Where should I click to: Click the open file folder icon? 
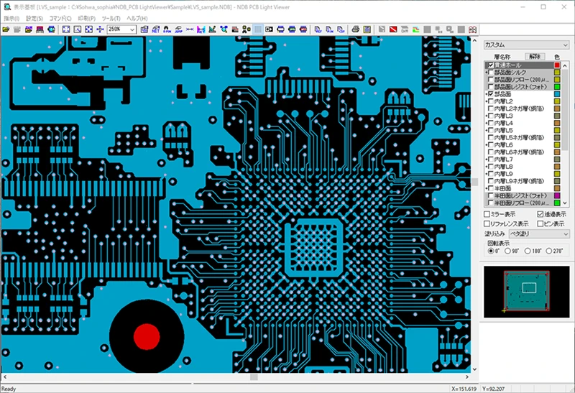pyautogui.click(x=6, y=29)
